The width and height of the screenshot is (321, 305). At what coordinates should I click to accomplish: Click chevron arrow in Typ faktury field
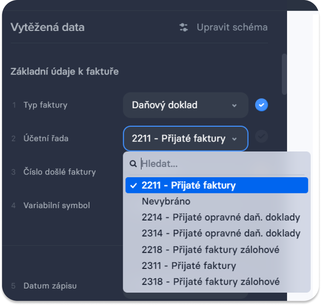coord(234,105)
